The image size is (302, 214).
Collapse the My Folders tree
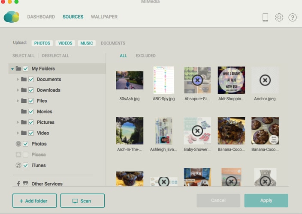(x=12, y=68)
